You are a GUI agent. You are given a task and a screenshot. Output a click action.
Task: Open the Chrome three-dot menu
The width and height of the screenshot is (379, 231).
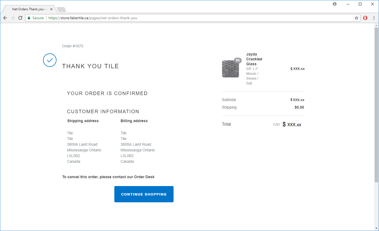tap(374, 18)
